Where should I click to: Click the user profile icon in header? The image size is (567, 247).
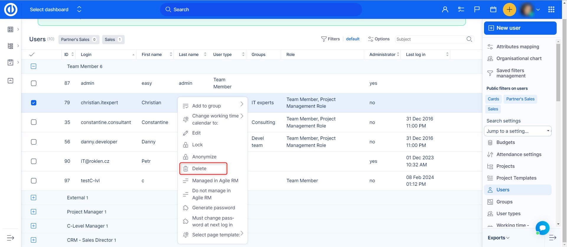tap(445, 9)
